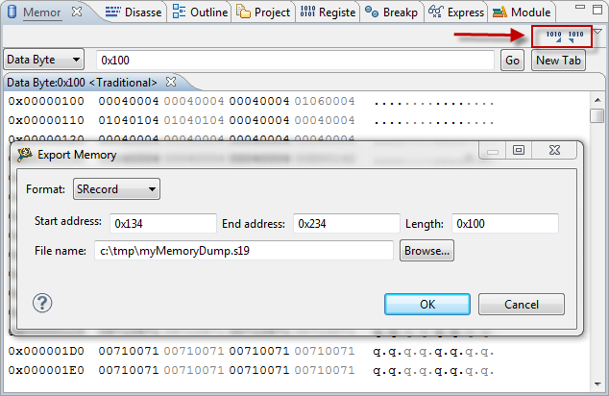Viewport: 609px width, 396px height.
Task: Close the Memory view tab
Action: (79, 12)
